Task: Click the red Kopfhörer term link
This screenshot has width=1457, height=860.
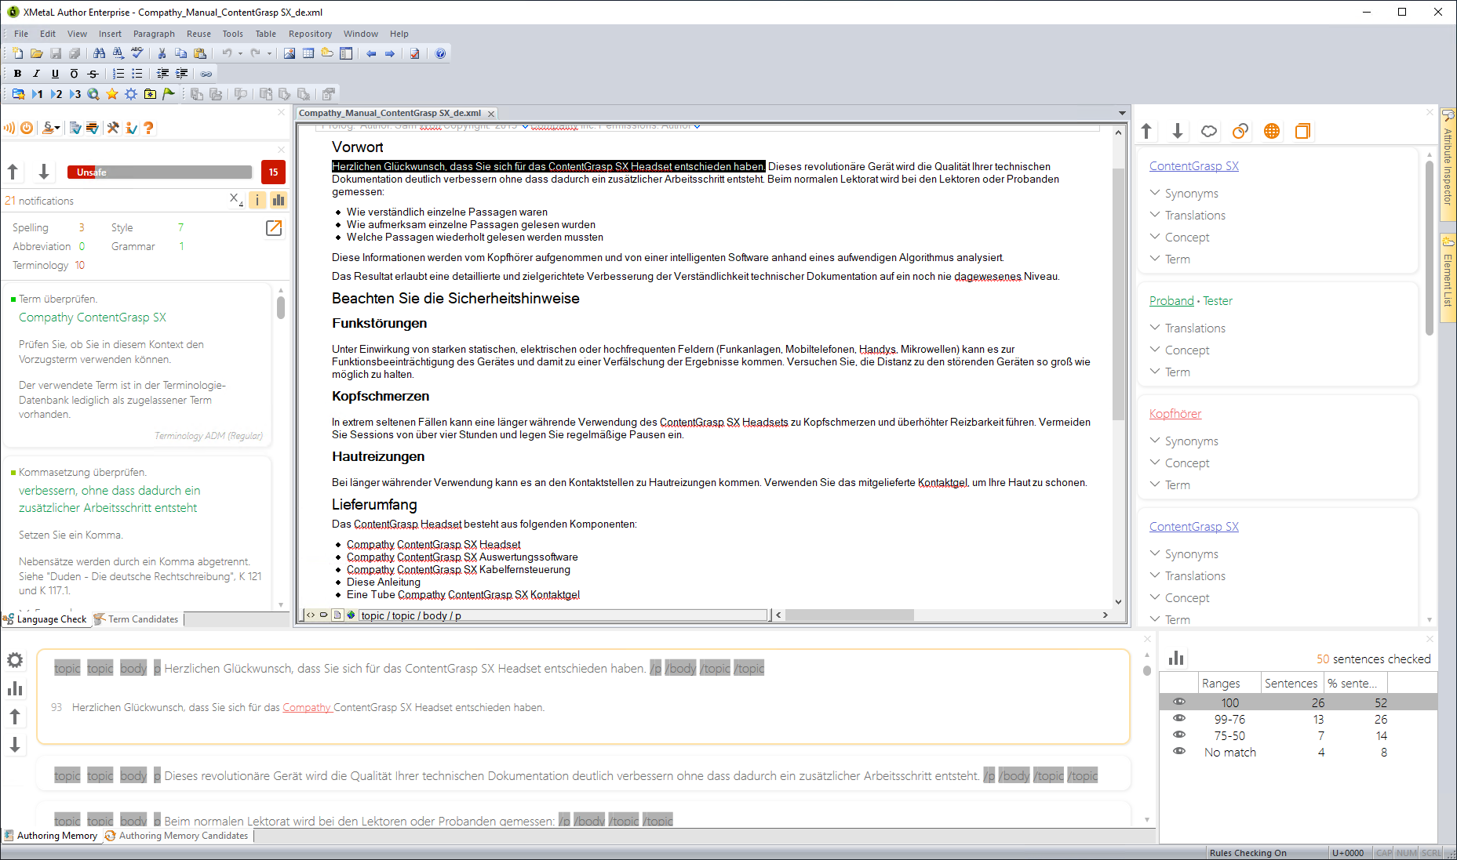Action: tap(1175, 414)
